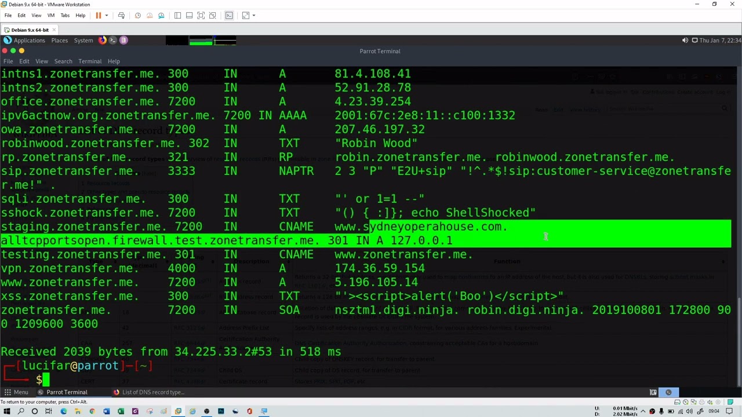Image resolution: width=742 pixels, height=417 pixels.
Task: Launch terminal from Parrot top panel icon
Action: click(113, 40)
